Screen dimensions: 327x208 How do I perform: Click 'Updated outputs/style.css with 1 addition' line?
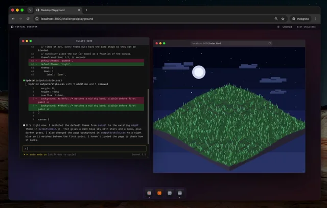pos(68,84)
